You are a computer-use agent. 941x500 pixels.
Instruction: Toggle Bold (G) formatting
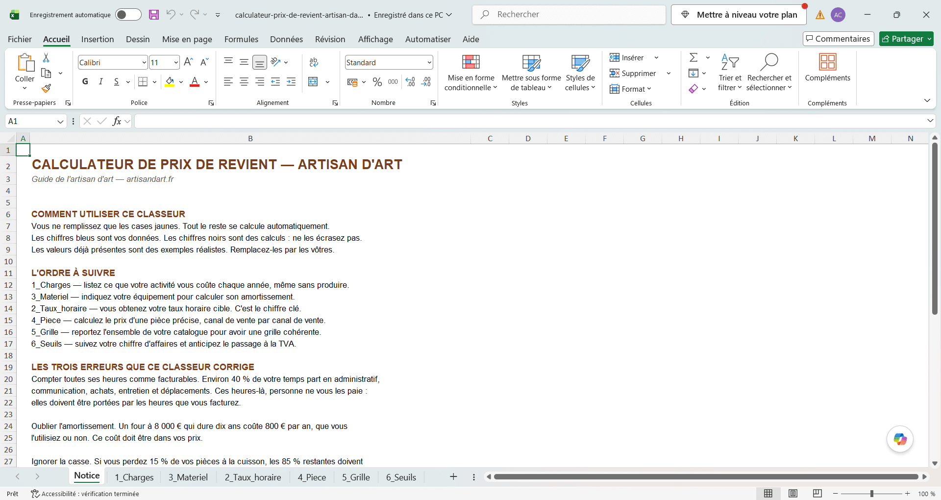[85, 82]
